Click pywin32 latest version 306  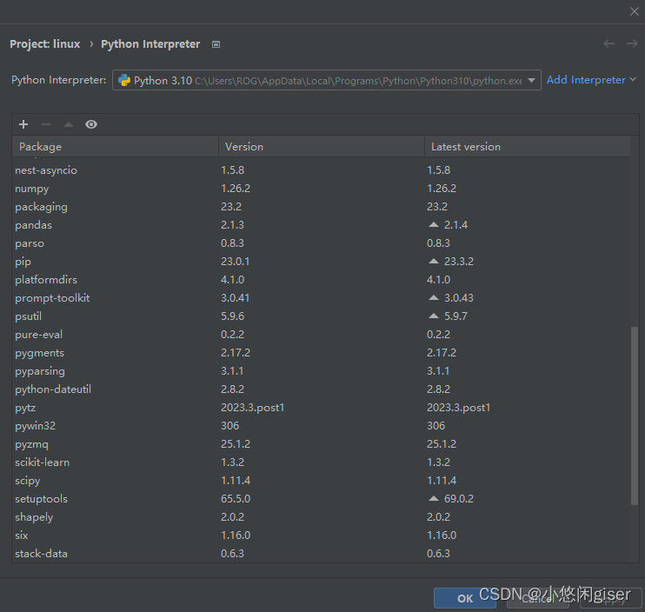pyautogui.click(x=436, y=426)
